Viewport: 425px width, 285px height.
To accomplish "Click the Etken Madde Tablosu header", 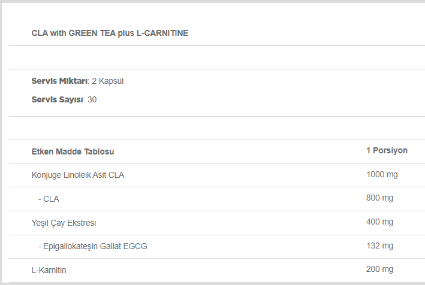I will click(x=73, y=151).
